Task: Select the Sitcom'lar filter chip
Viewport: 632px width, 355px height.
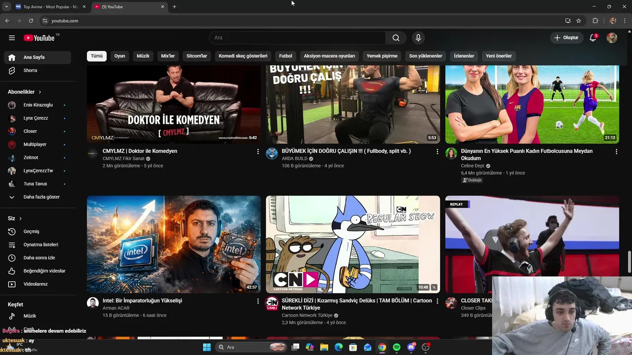Action: 197,56
